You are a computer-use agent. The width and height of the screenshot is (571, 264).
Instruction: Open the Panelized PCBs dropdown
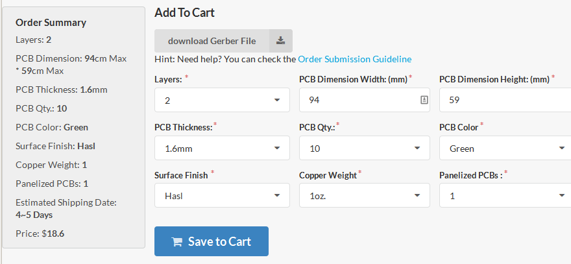505,195
